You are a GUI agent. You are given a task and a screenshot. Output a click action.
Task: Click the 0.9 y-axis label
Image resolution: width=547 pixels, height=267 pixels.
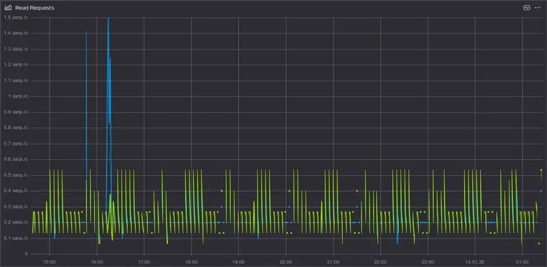click(x=16, y=112)
